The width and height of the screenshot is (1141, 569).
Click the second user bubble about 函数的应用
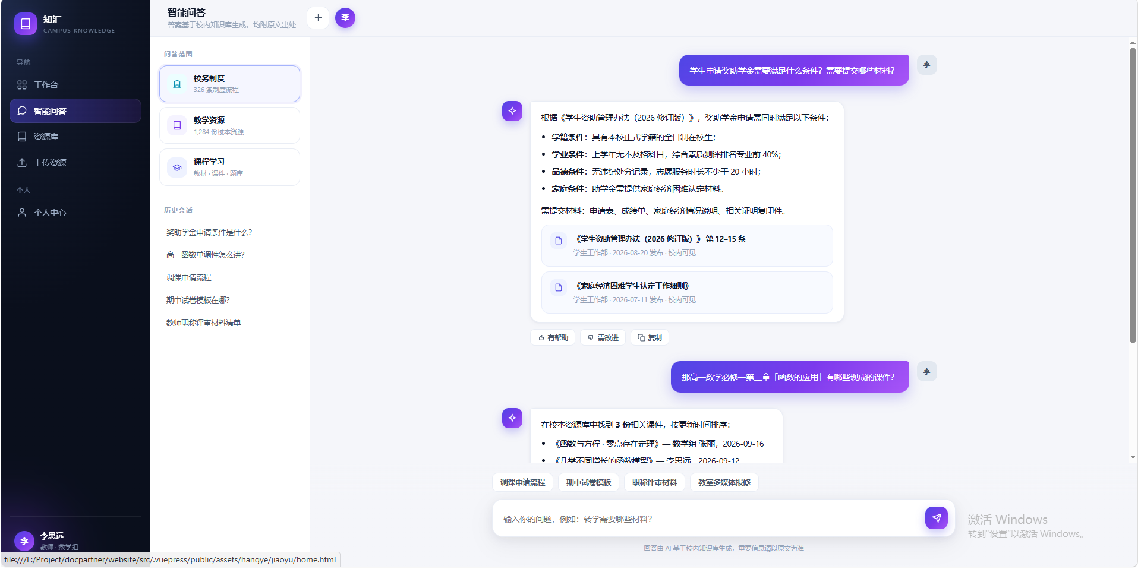coord(790,377)
